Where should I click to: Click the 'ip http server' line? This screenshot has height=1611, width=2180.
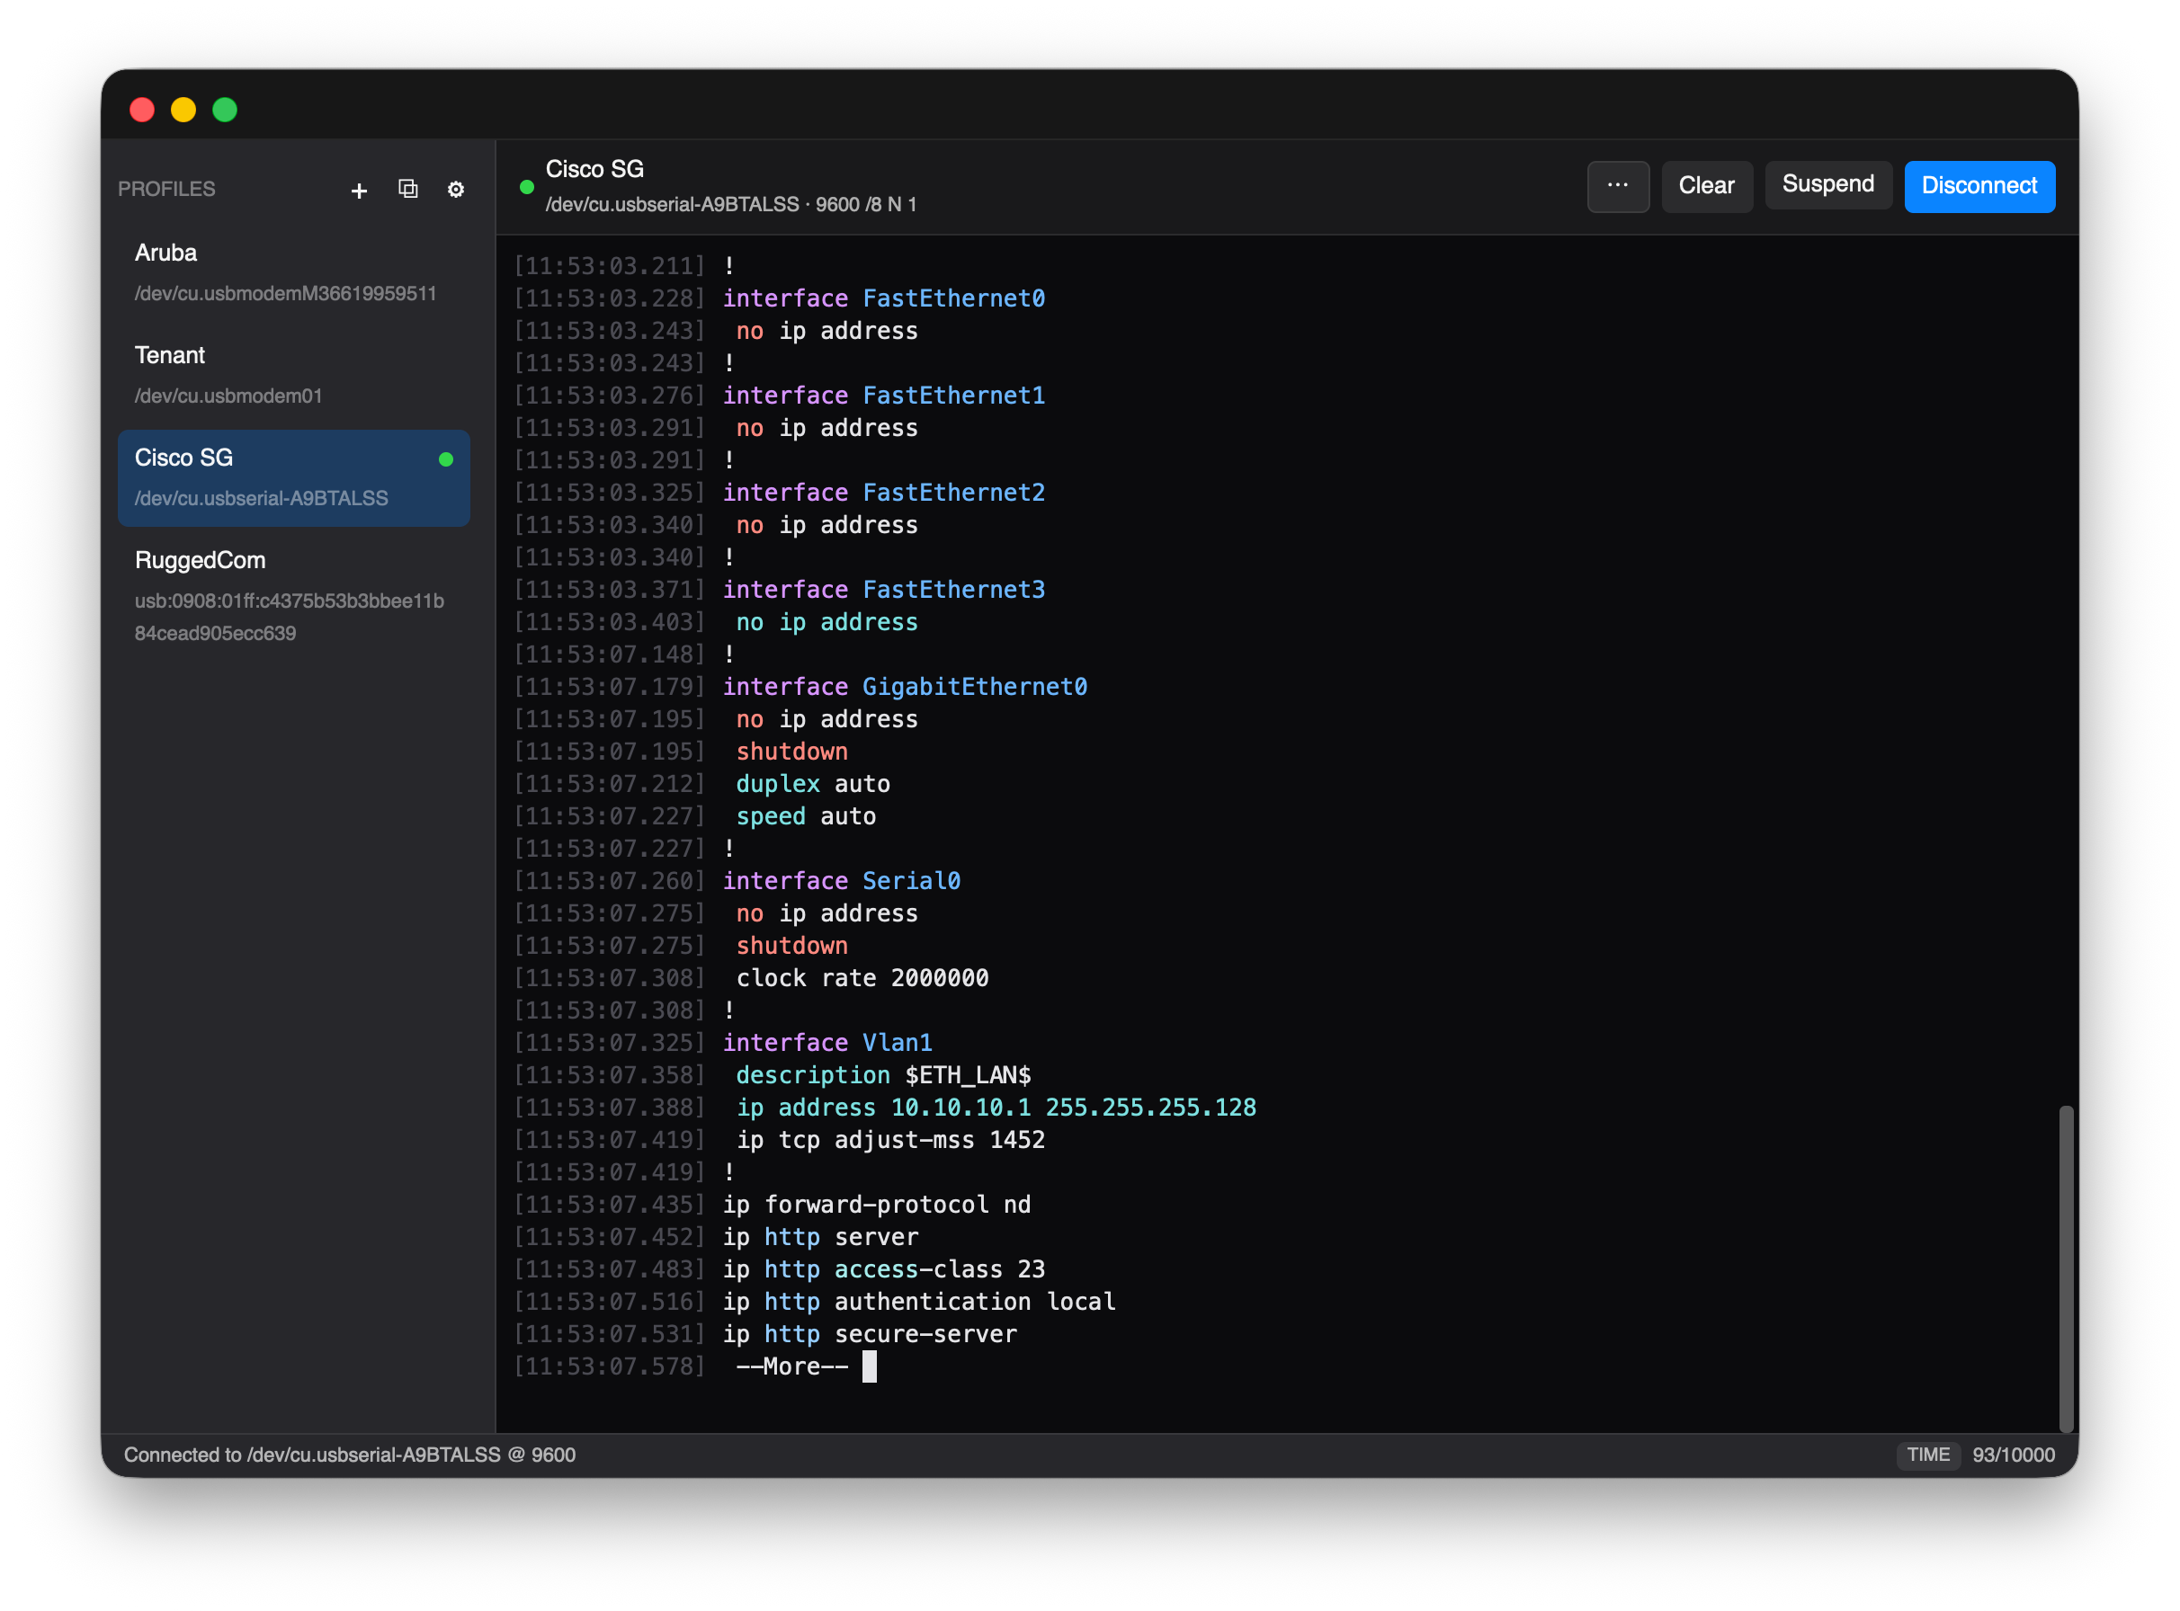tap(820, 1236)
